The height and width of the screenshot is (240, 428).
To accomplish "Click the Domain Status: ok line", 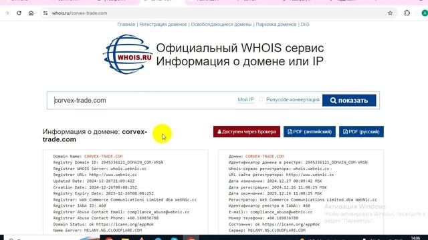I will coord(104,224).
